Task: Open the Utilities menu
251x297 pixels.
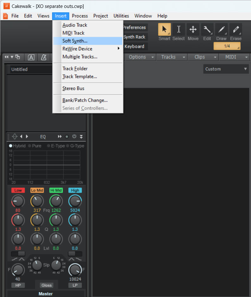Action: (x=121, y=16)
